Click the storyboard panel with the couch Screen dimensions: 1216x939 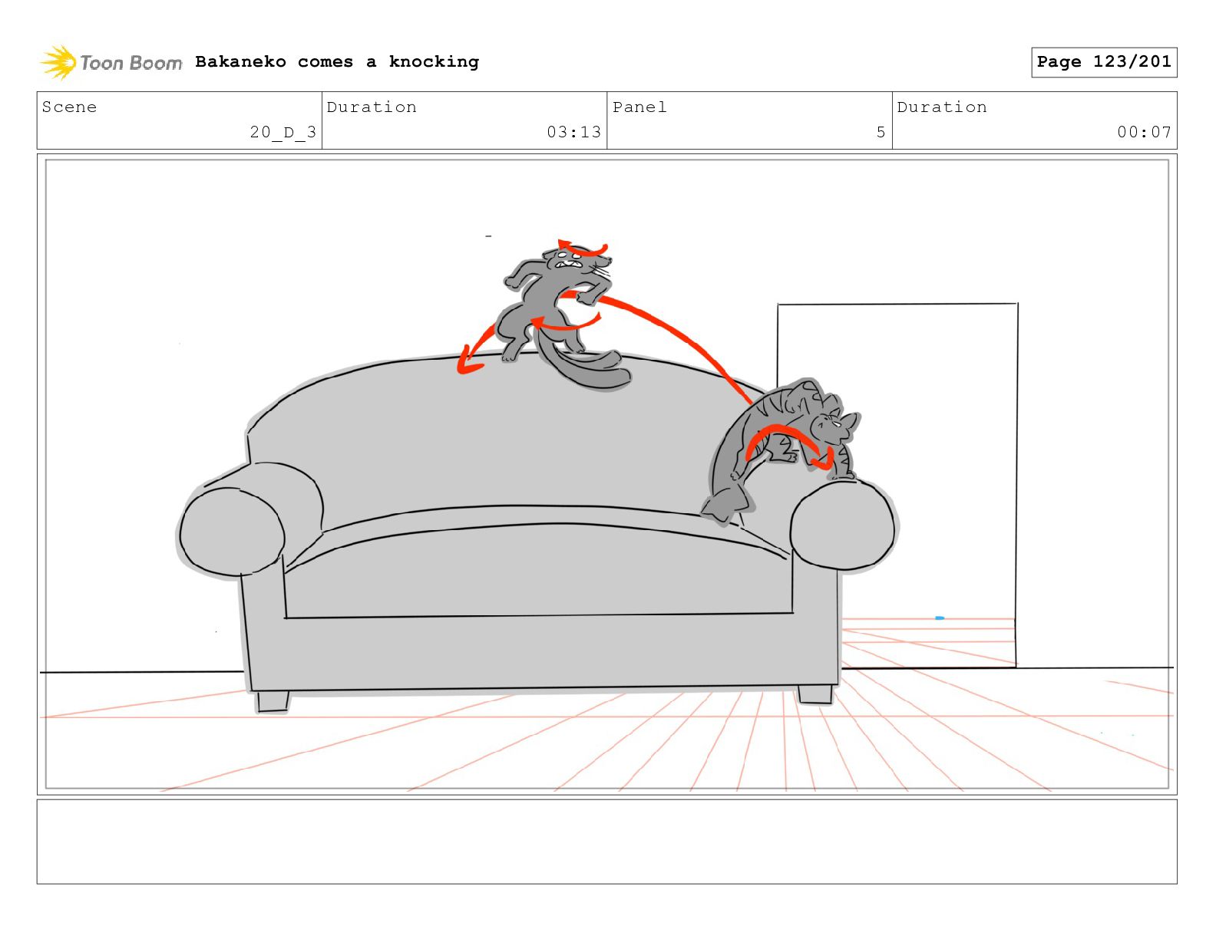[606, 474]
